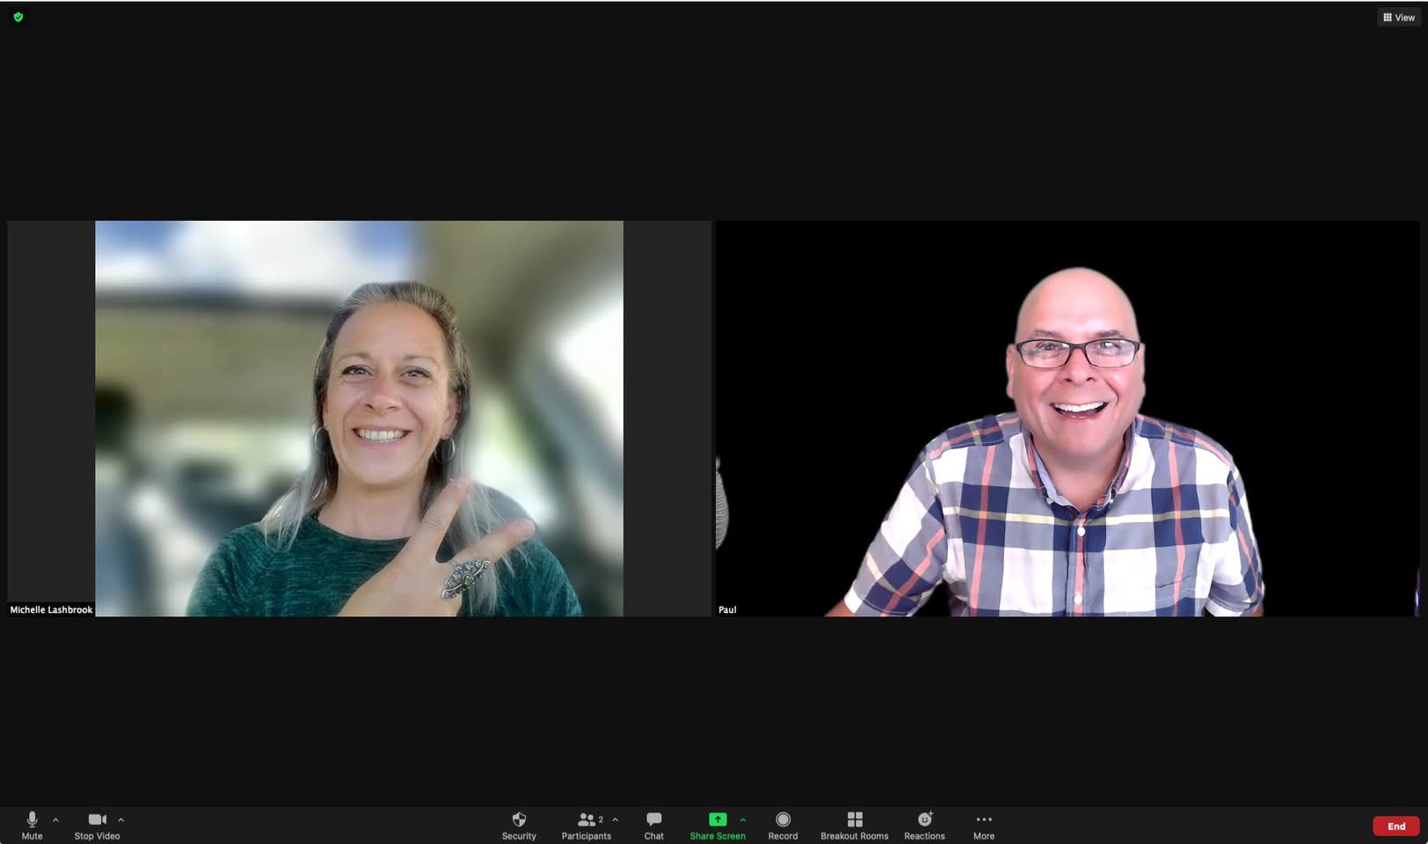This screenshot has width=1428, height=844.
Task: Stop the video camera
Action: (97, 826)
